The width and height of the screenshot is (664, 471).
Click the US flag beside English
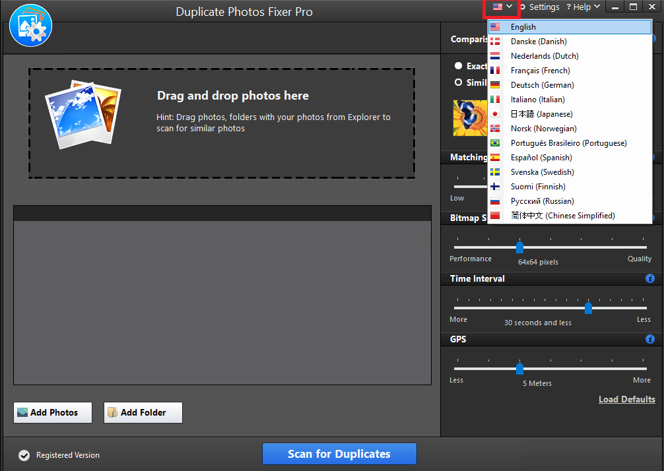pos(495,27)
